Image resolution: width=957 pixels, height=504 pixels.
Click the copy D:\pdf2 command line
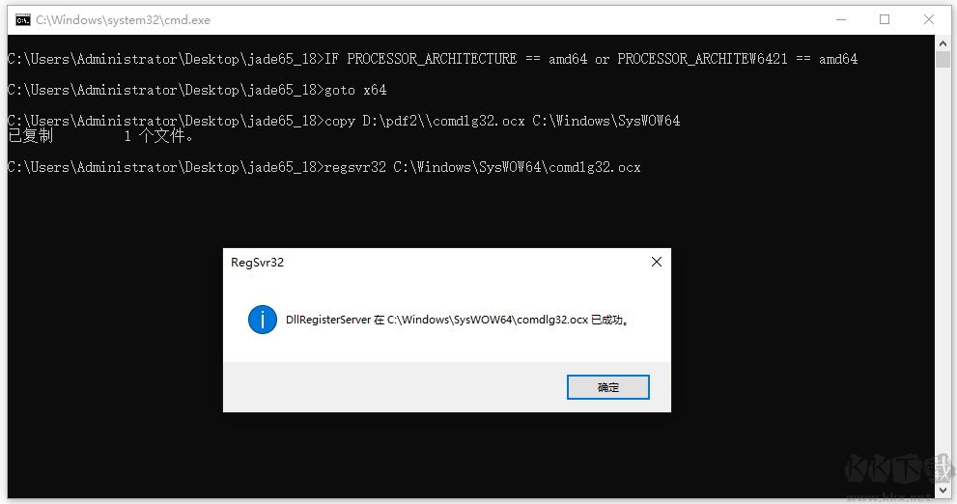344,120
